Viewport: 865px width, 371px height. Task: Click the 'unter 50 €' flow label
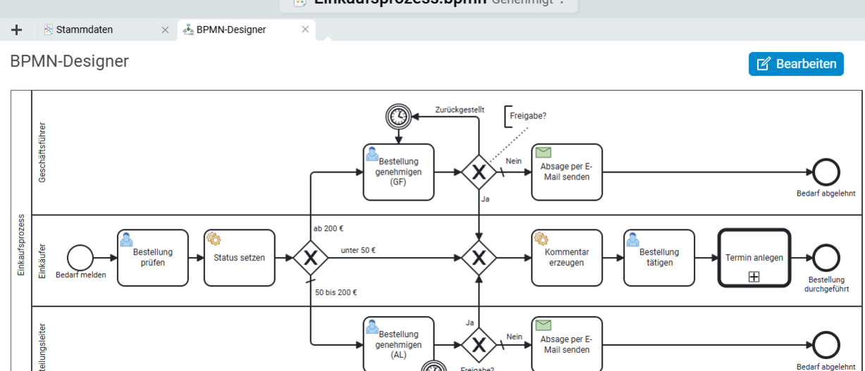(x=358, y=250)
